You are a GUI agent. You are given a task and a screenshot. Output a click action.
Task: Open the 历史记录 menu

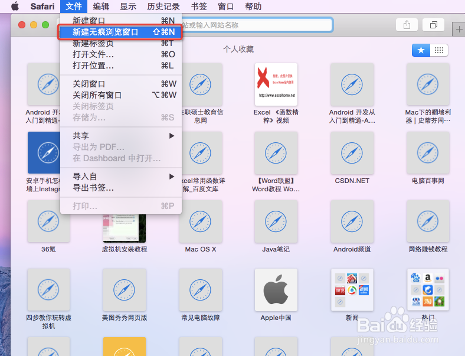[x=163, y=6]
